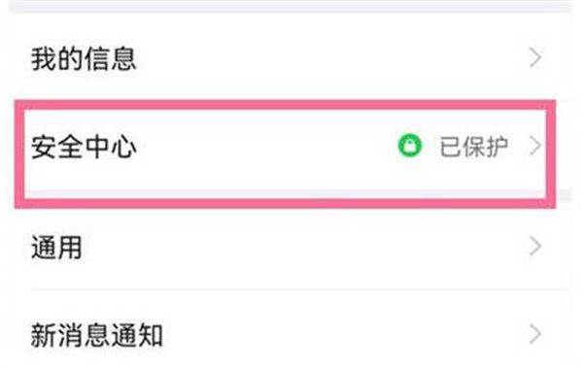
Task: Expand the 安全中心 row arrow
Action: click(x=534, y=146)
